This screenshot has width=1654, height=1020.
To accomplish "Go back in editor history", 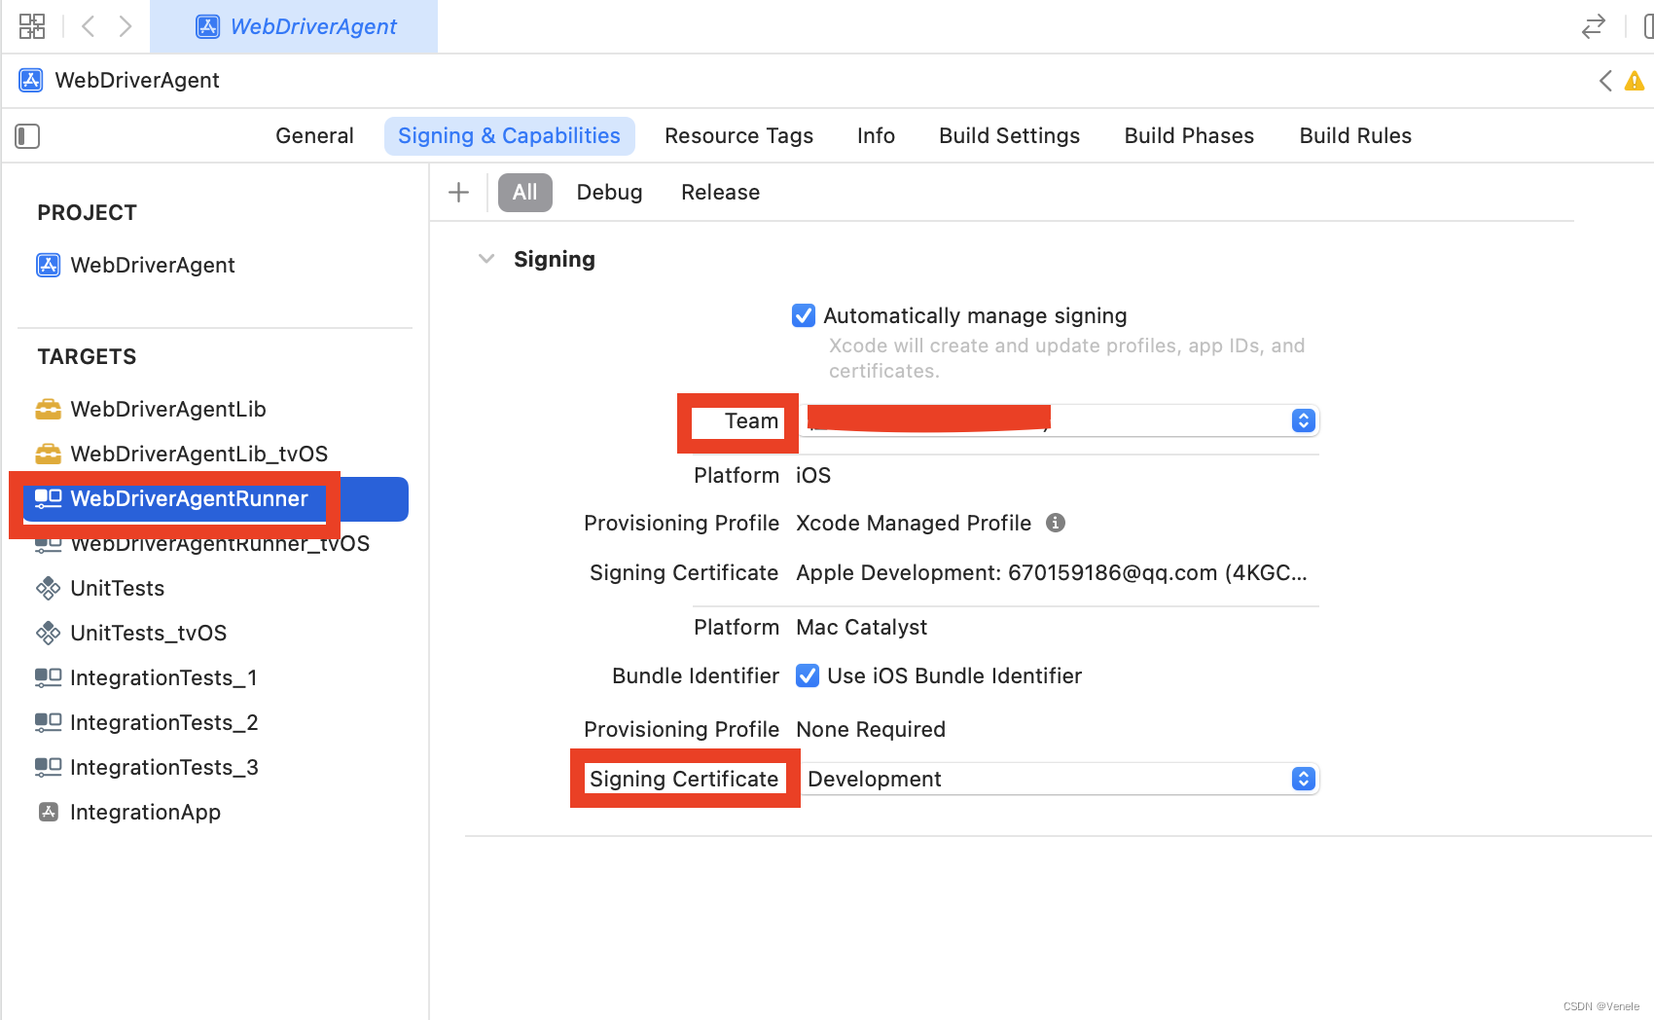I will tap(89, 26).
